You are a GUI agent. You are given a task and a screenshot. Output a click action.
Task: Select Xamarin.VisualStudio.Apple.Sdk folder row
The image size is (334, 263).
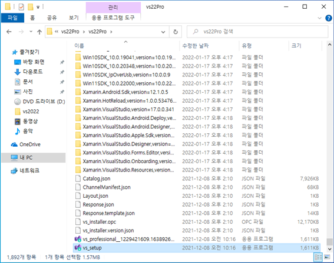point(196,135)
